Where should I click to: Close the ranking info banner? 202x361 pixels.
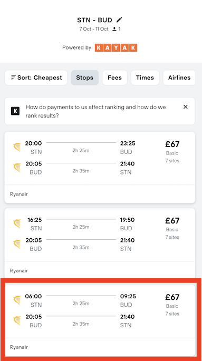point(186,107)
